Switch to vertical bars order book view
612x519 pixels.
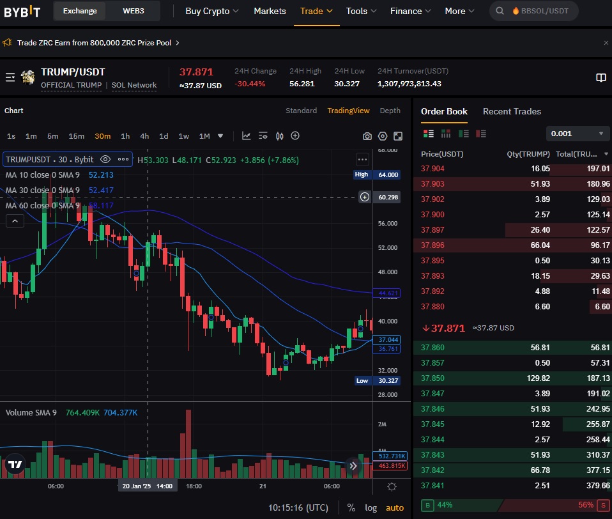pyautogui.click(x=446, y=134)
